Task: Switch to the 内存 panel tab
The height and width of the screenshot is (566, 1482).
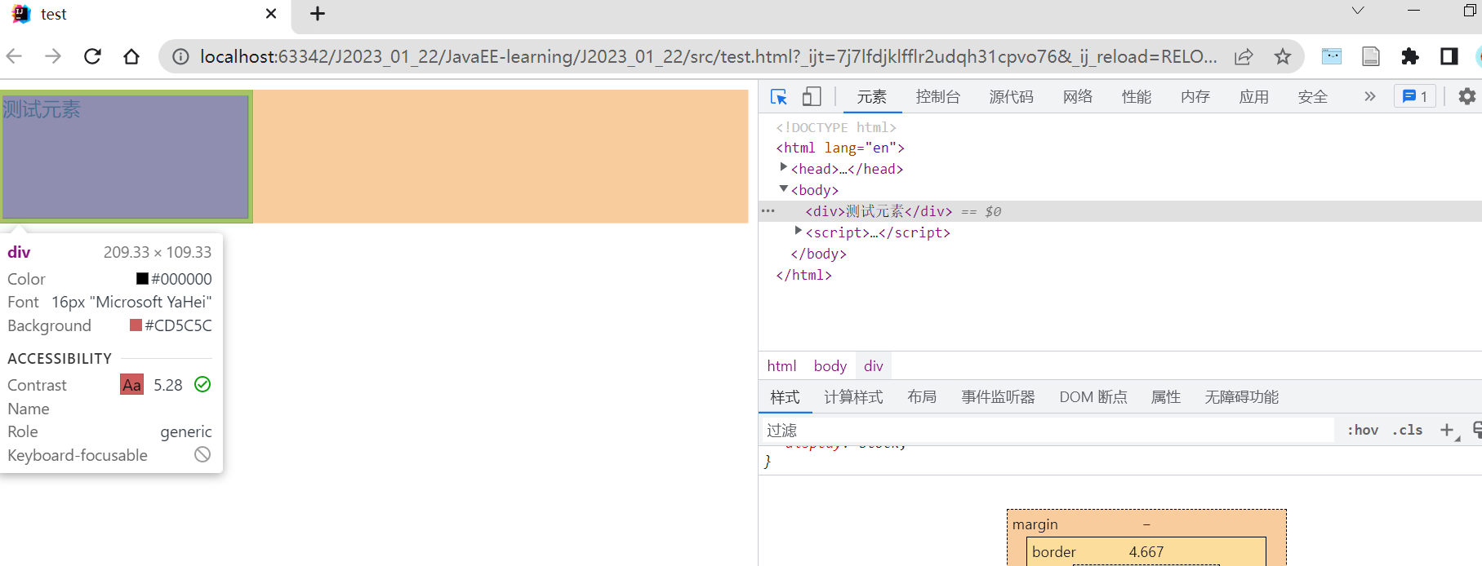Action: [x=1195, y=97]
